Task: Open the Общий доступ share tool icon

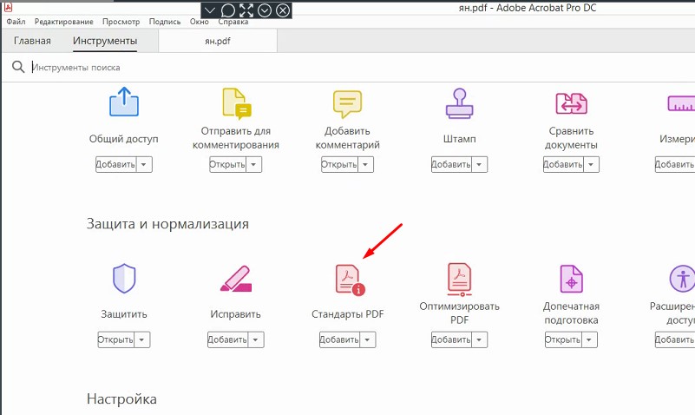Action: coord(124,102)
